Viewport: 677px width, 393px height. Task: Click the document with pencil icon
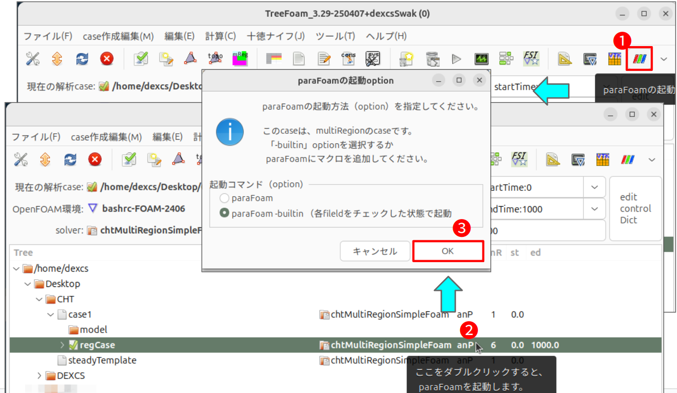click(x=324, y=59)
